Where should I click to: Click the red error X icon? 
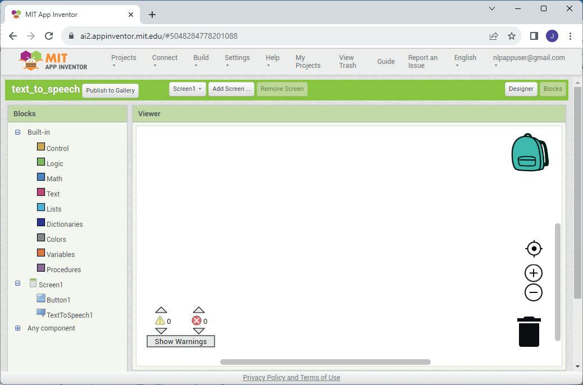pyautogui.click(x=197, y=320)
